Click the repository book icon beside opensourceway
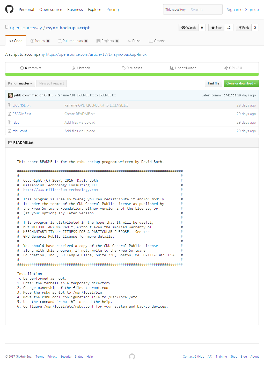264x369 pixels. pos(7,27)
